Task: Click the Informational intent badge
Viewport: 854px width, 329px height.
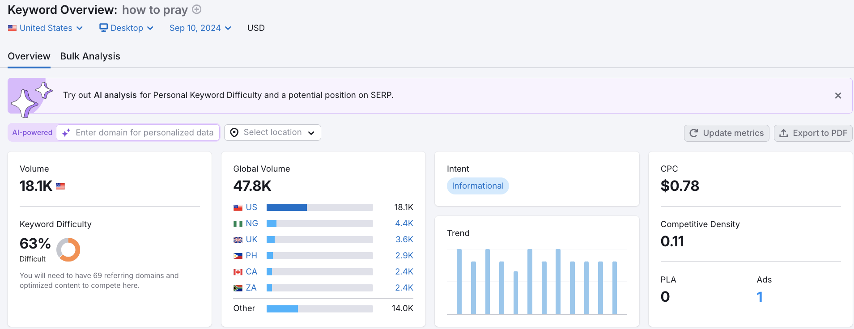Action: click(478, 186)
